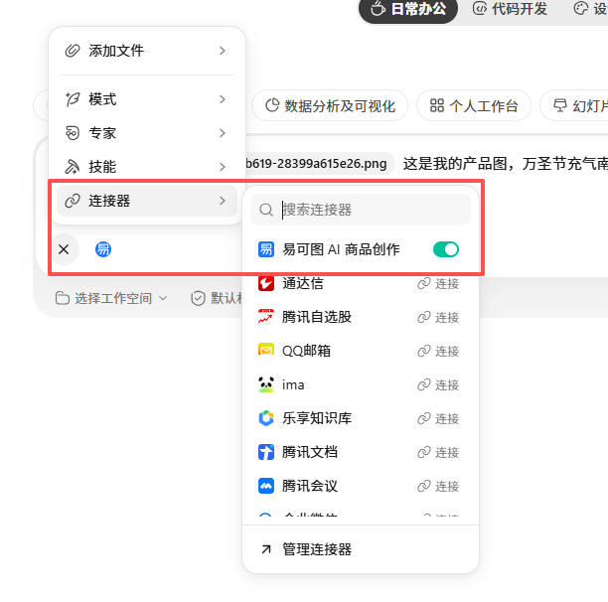Expand the 模式 submenu chevron

pyautogui.click(x=223, y=99)
